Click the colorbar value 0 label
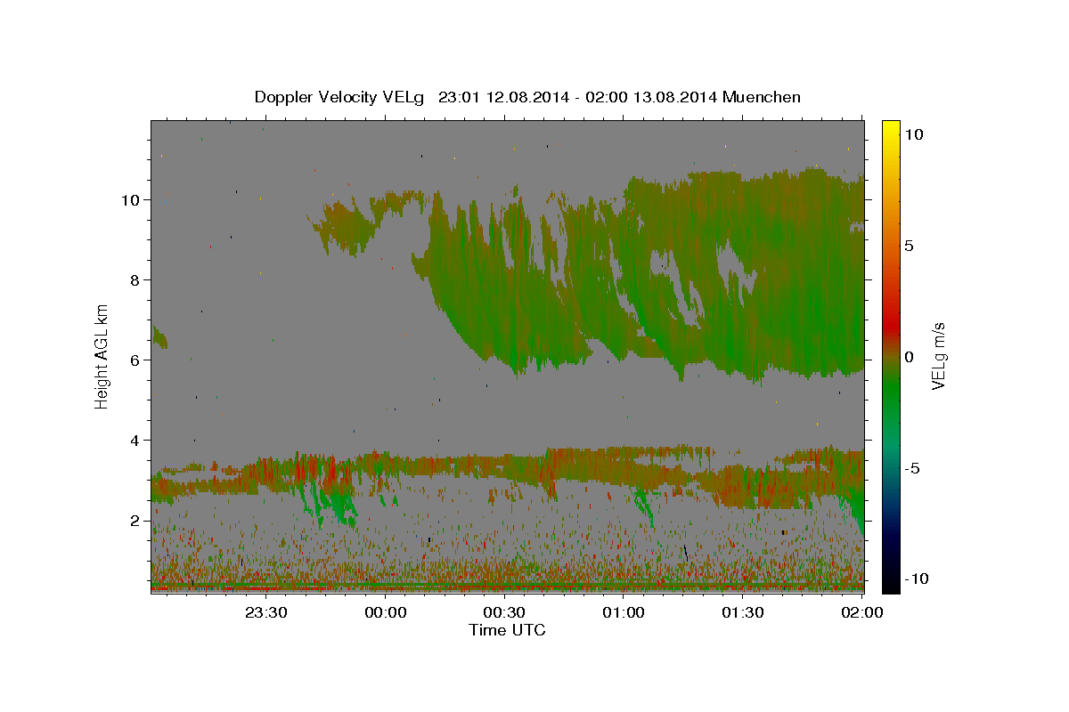Screen dimensions: 1069x712 [908, 356]
